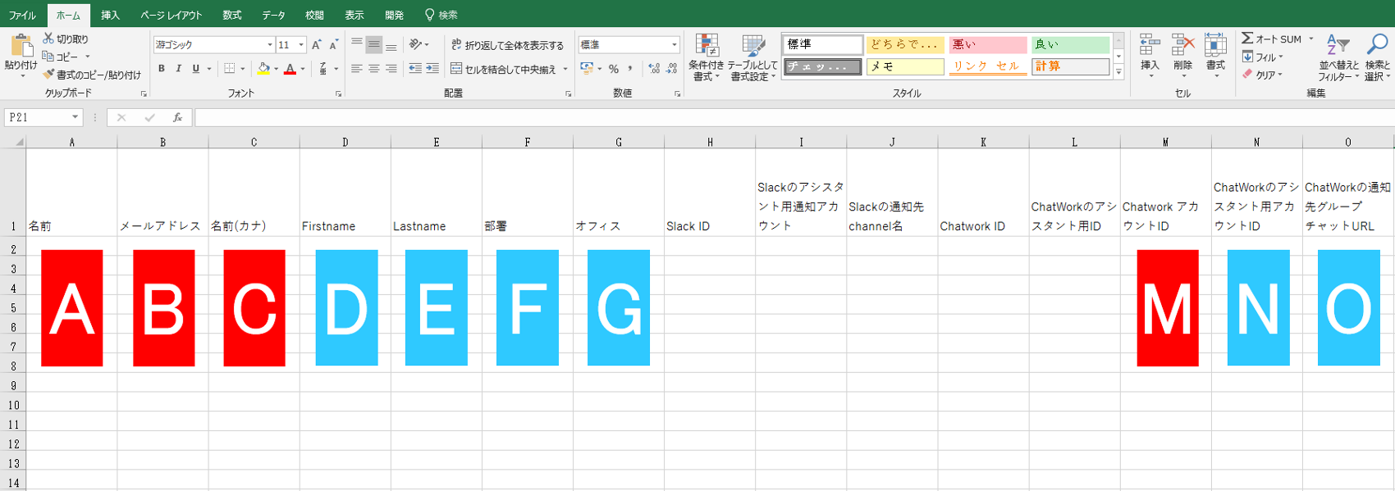The image size is (1395, 491).
Task: Click the Fill Color paint bucket icon
Action: pyautogui.click(x=263, y=69)
